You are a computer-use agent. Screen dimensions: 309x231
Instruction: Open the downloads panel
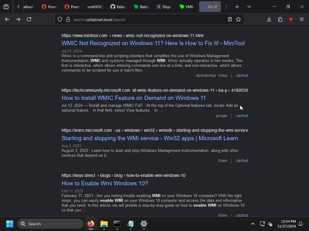coord(269,19)
